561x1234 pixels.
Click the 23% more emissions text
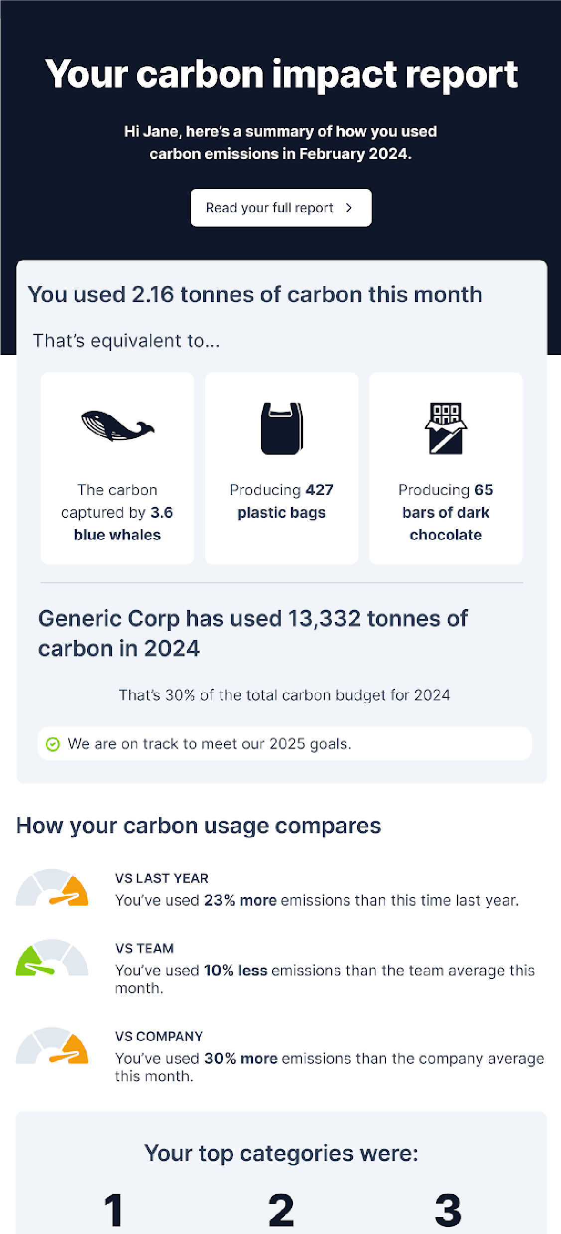pyautogui.click(x=241, y=900)
